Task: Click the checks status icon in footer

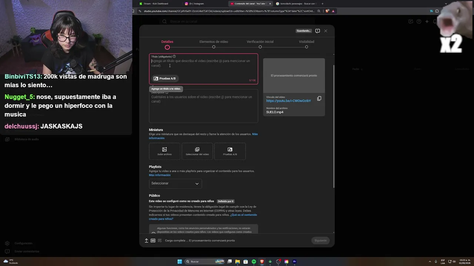Action: tap(160, 241)
